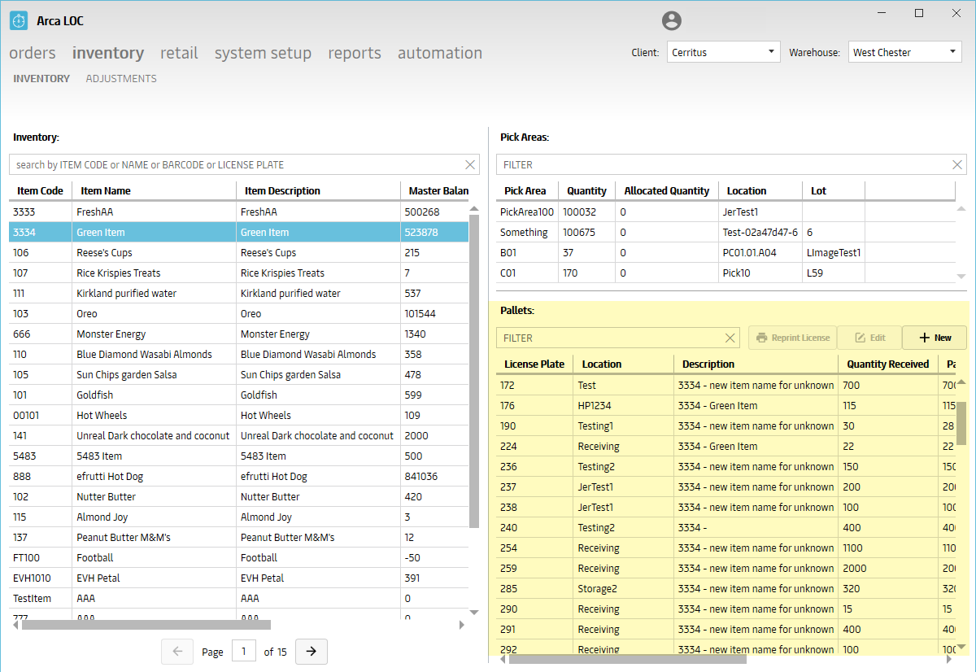Clear the Pick Areas filter with X

pyautogui.click(x=957, y=164)
